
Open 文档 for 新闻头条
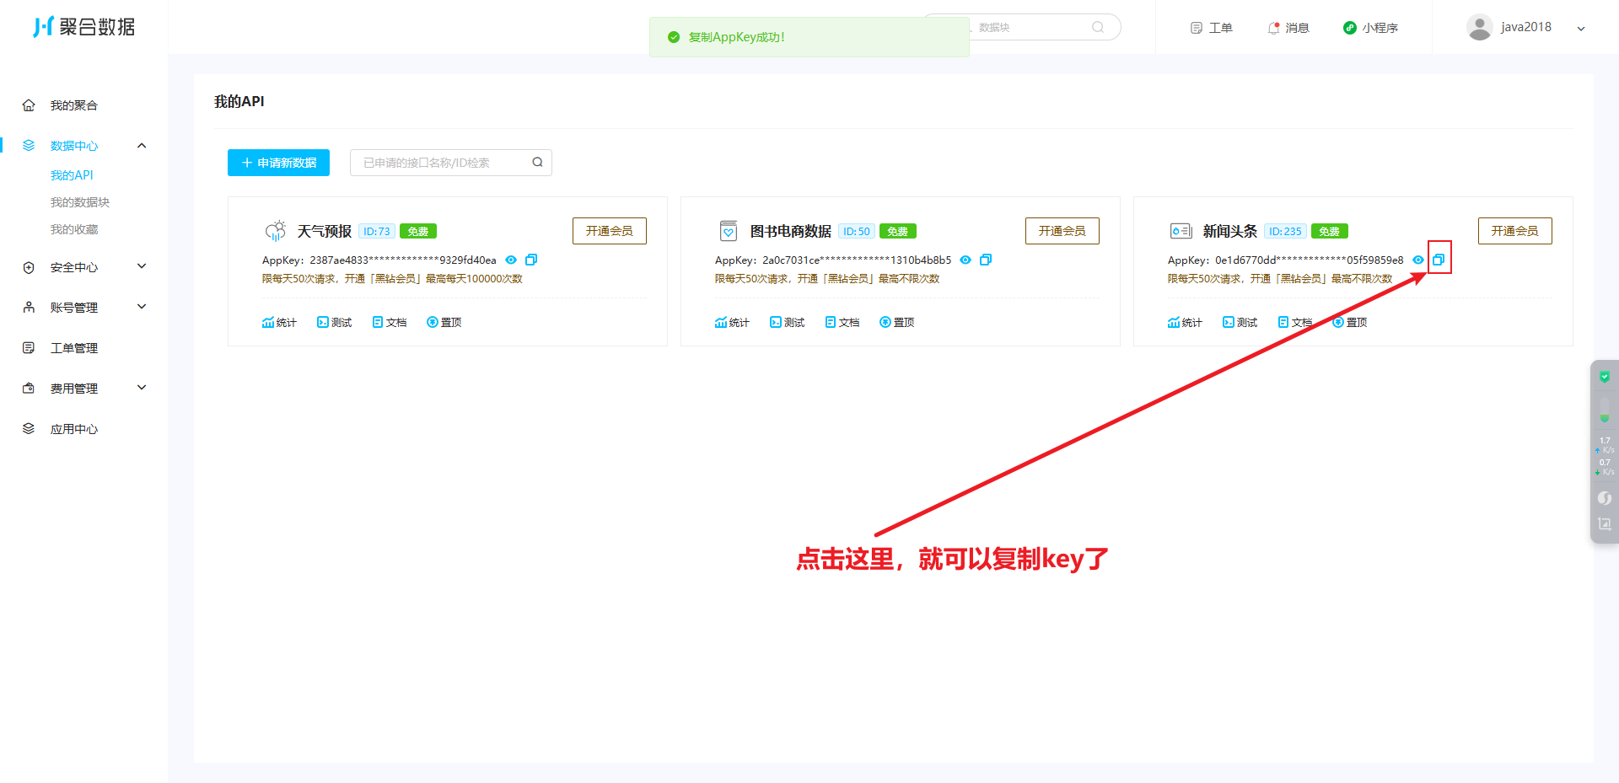pos(1295,323)
